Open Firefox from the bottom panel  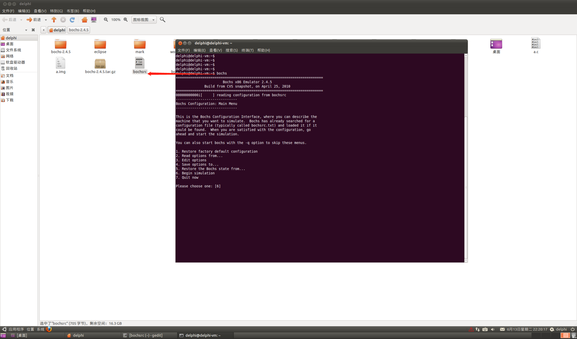pos(49,329)
